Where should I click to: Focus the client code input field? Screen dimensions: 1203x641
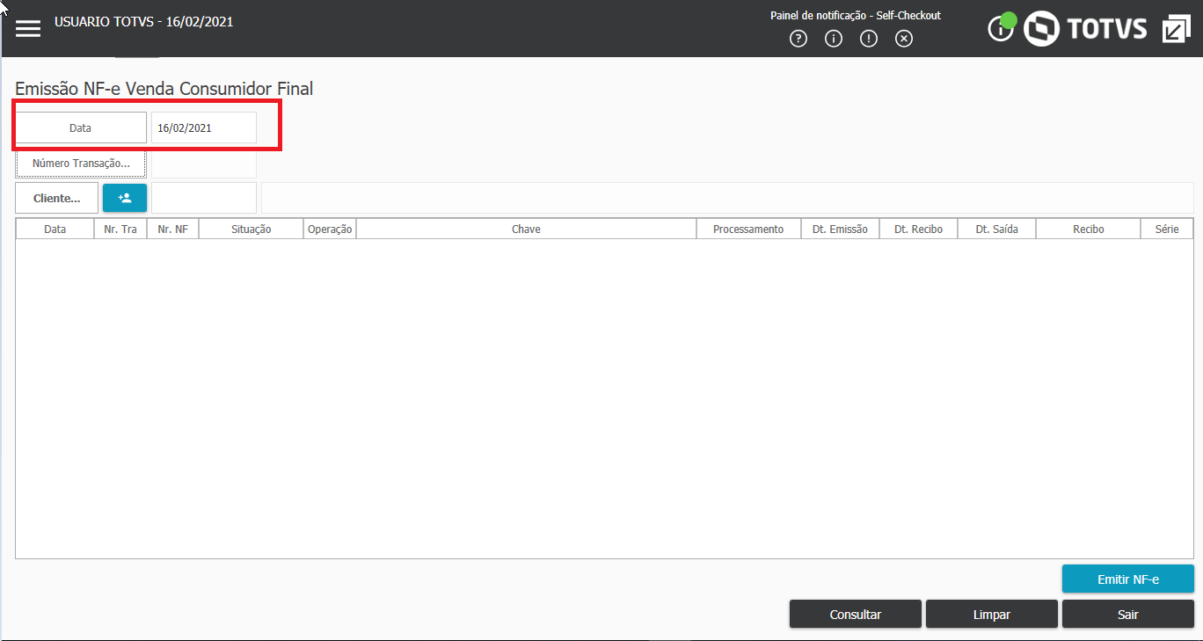click(x=204, y=198)
